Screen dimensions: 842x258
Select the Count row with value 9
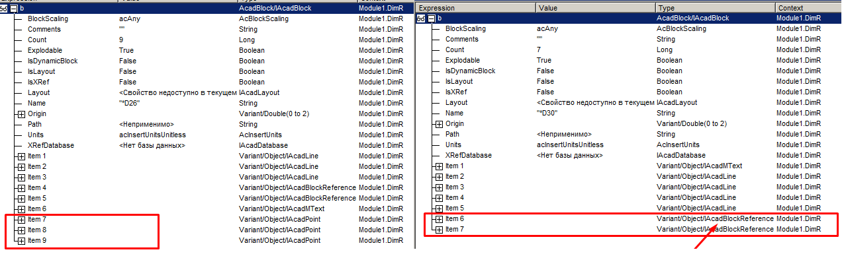coord(207,40)
